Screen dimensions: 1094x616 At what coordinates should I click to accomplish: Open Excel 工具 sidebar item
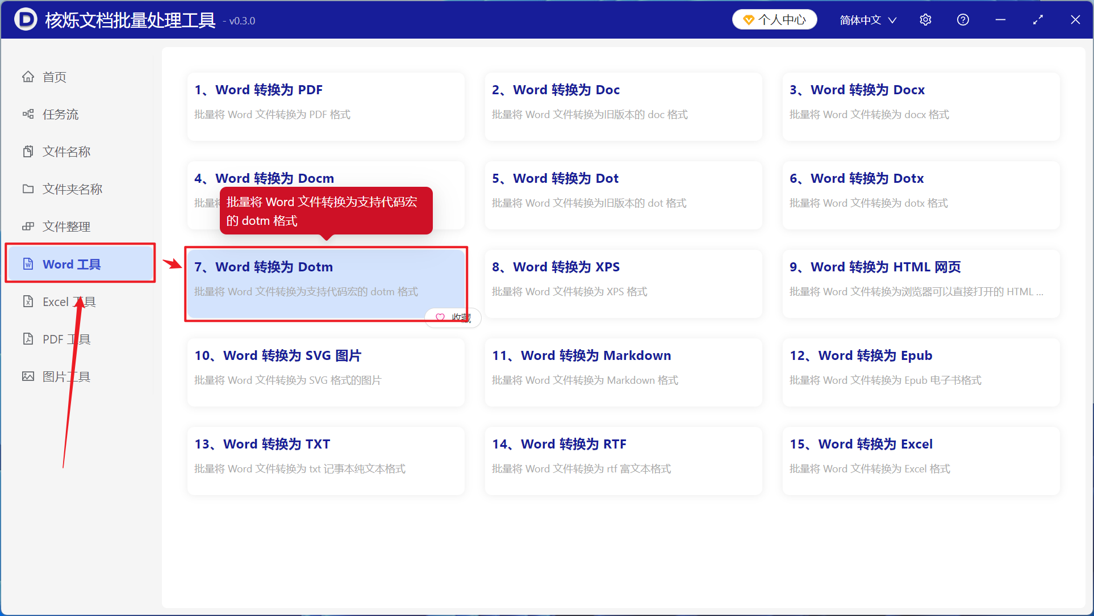coord(80,301)
